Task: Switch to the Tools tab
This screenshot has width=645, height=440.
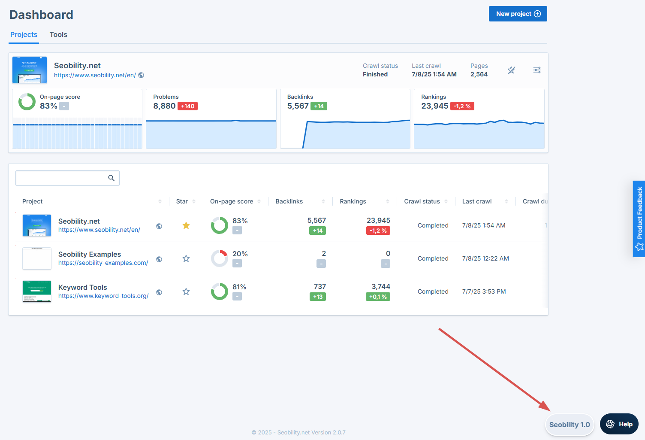Action: point(58,35)
